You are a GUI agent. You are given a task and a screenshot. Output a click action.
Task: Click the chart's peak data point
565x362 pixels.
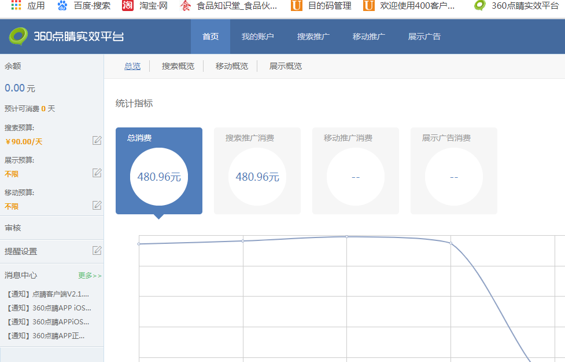point(346,237)
